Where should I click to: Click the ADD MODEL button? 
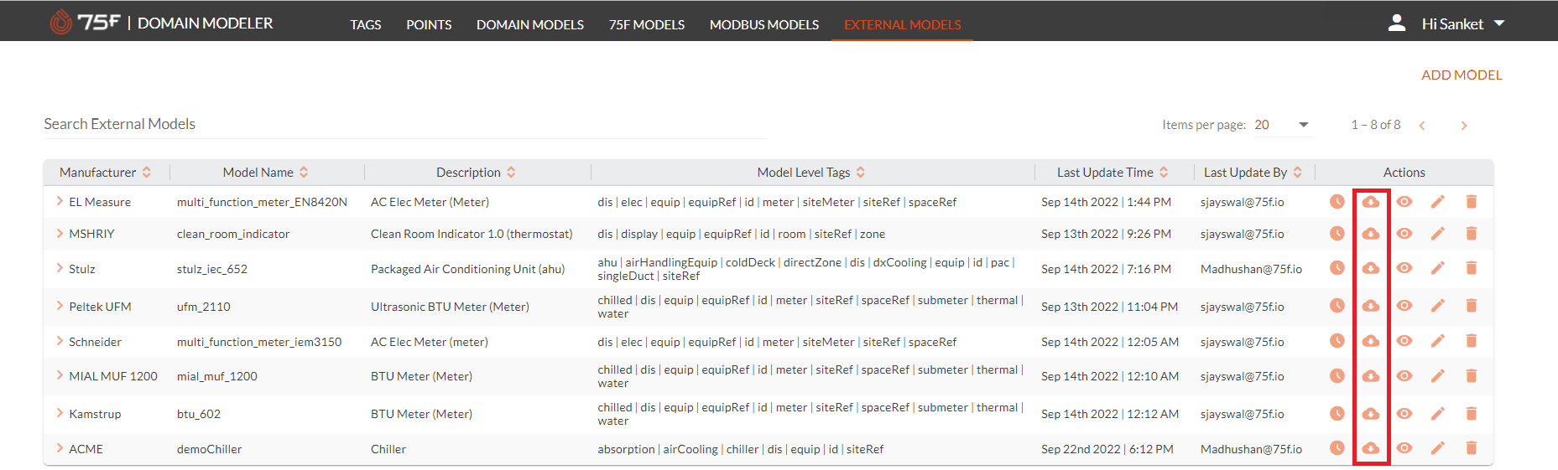[x=1462, y=75]
